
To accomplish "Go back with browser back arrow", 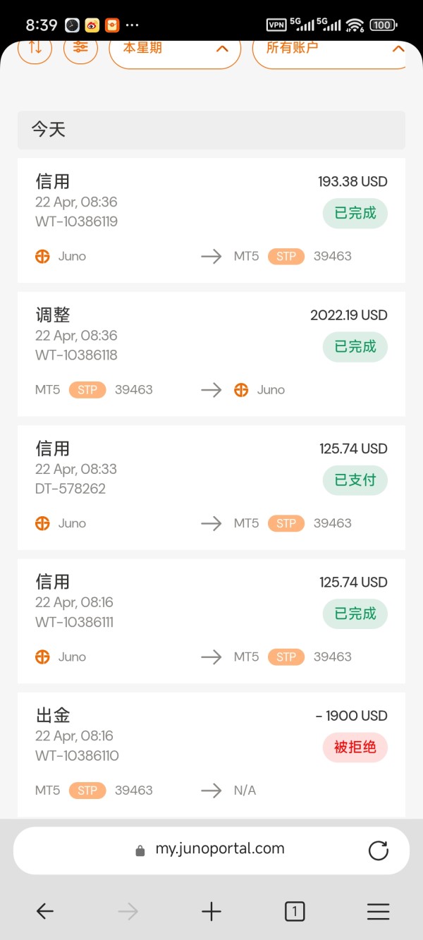I will [x=45, y=912].
